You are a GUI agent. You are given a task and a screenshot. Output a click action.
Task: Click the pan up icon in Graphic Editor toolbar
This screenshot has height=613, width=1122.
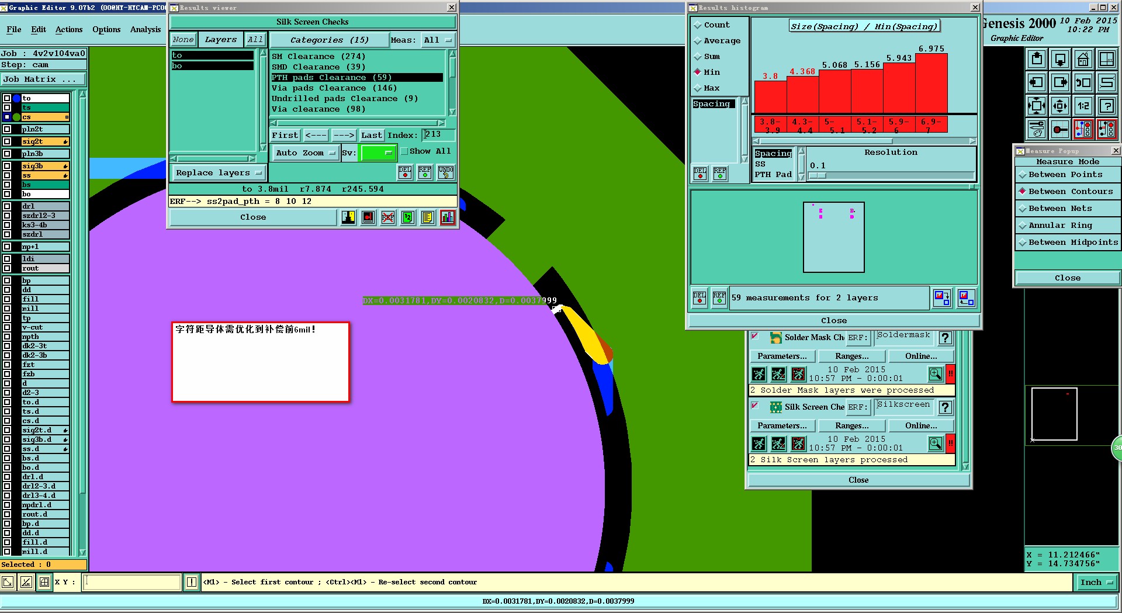(1037, 59)
